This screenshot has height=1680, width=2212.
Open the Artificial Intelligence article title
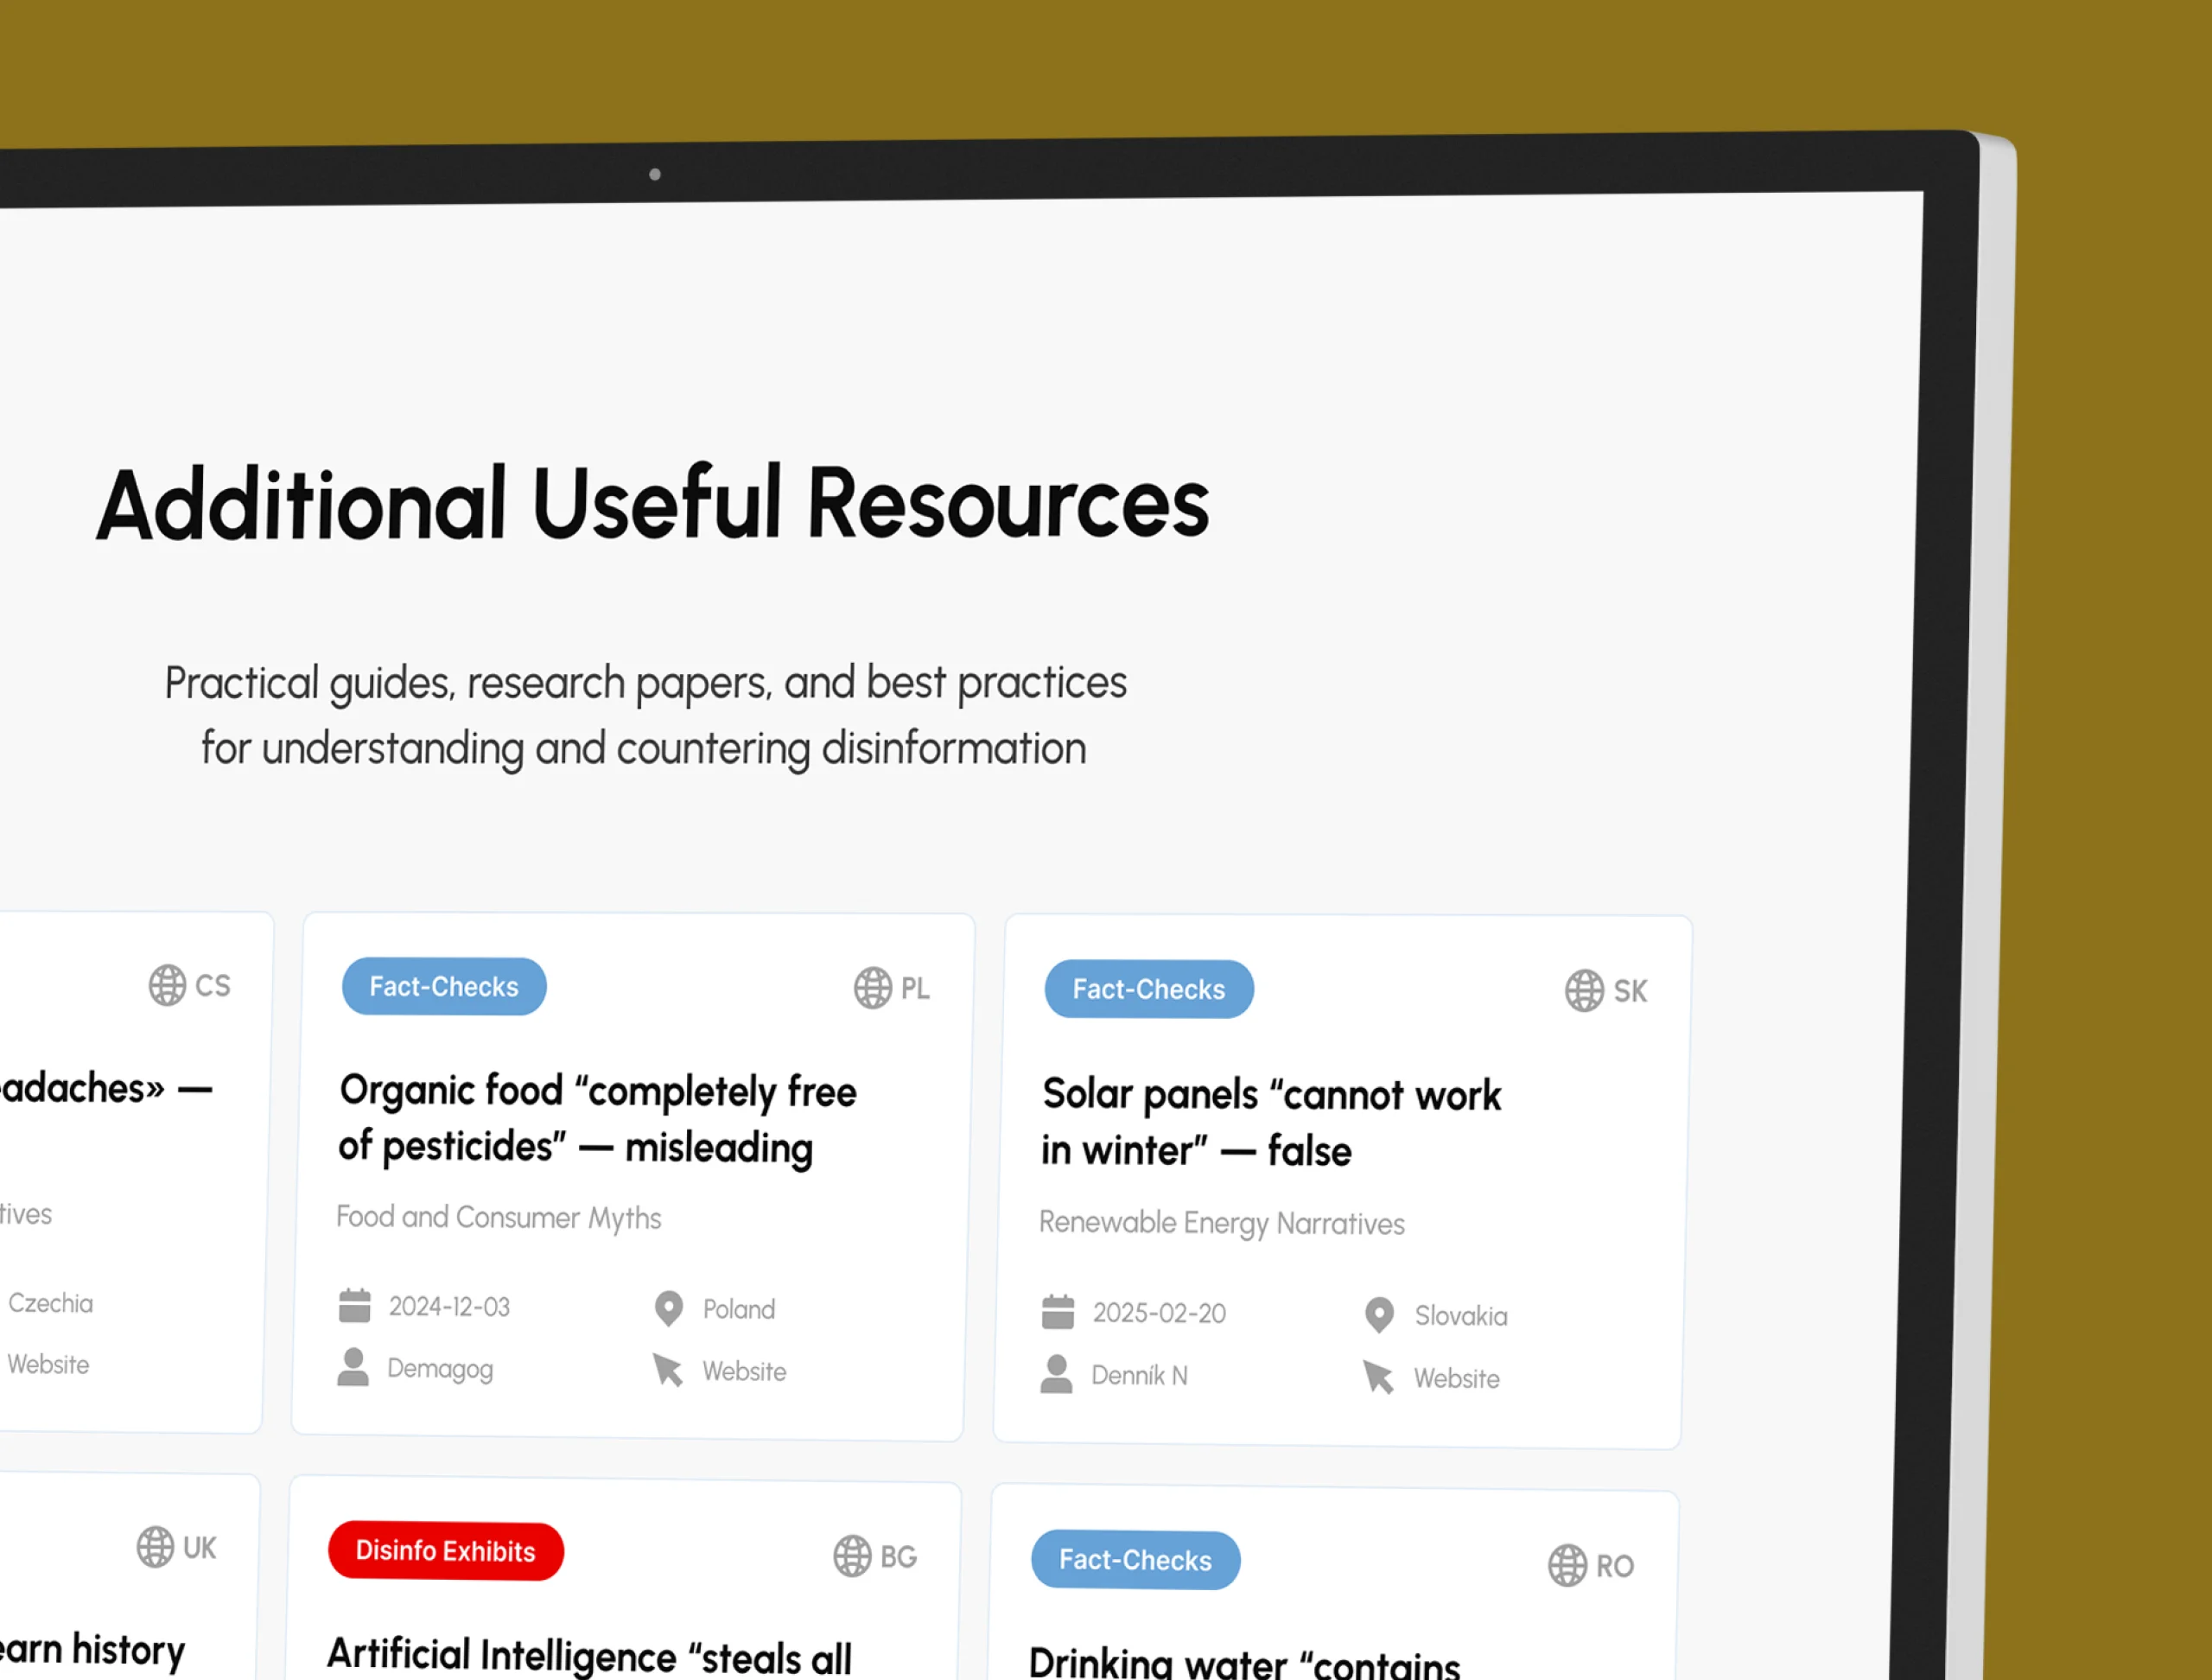pyautogui.click(x=590, y=1656)
